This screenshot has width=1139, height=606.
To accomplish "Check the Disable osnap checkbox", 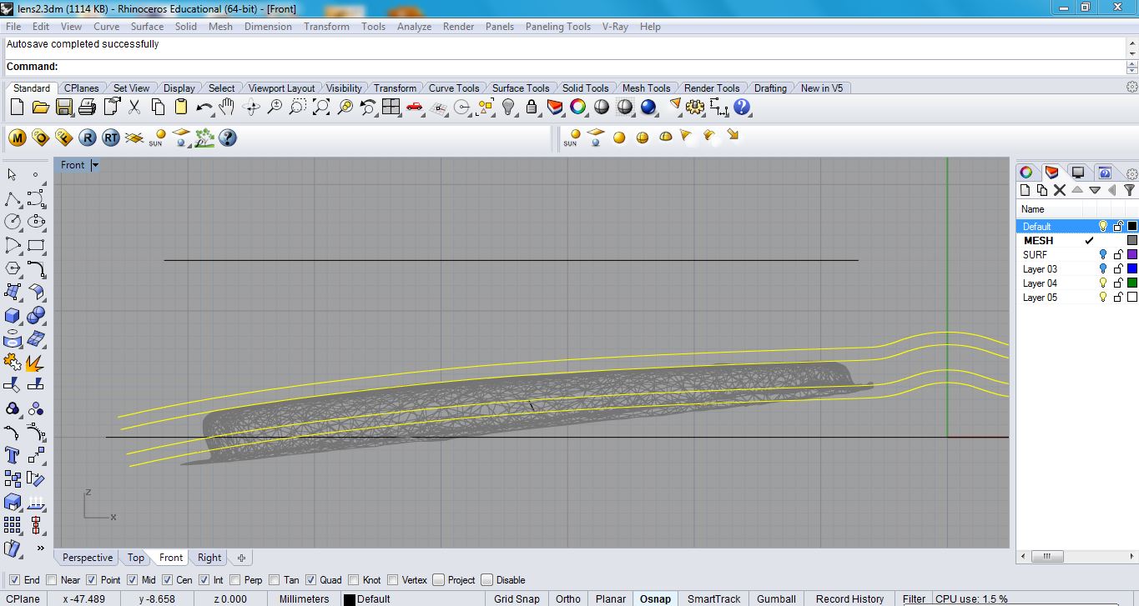I will 487,580.
